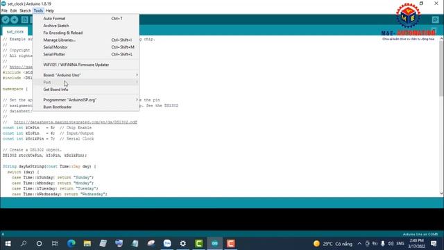The image size is (444, 250).
Task: Click the "namespace {" line
Action: [15, 89]
